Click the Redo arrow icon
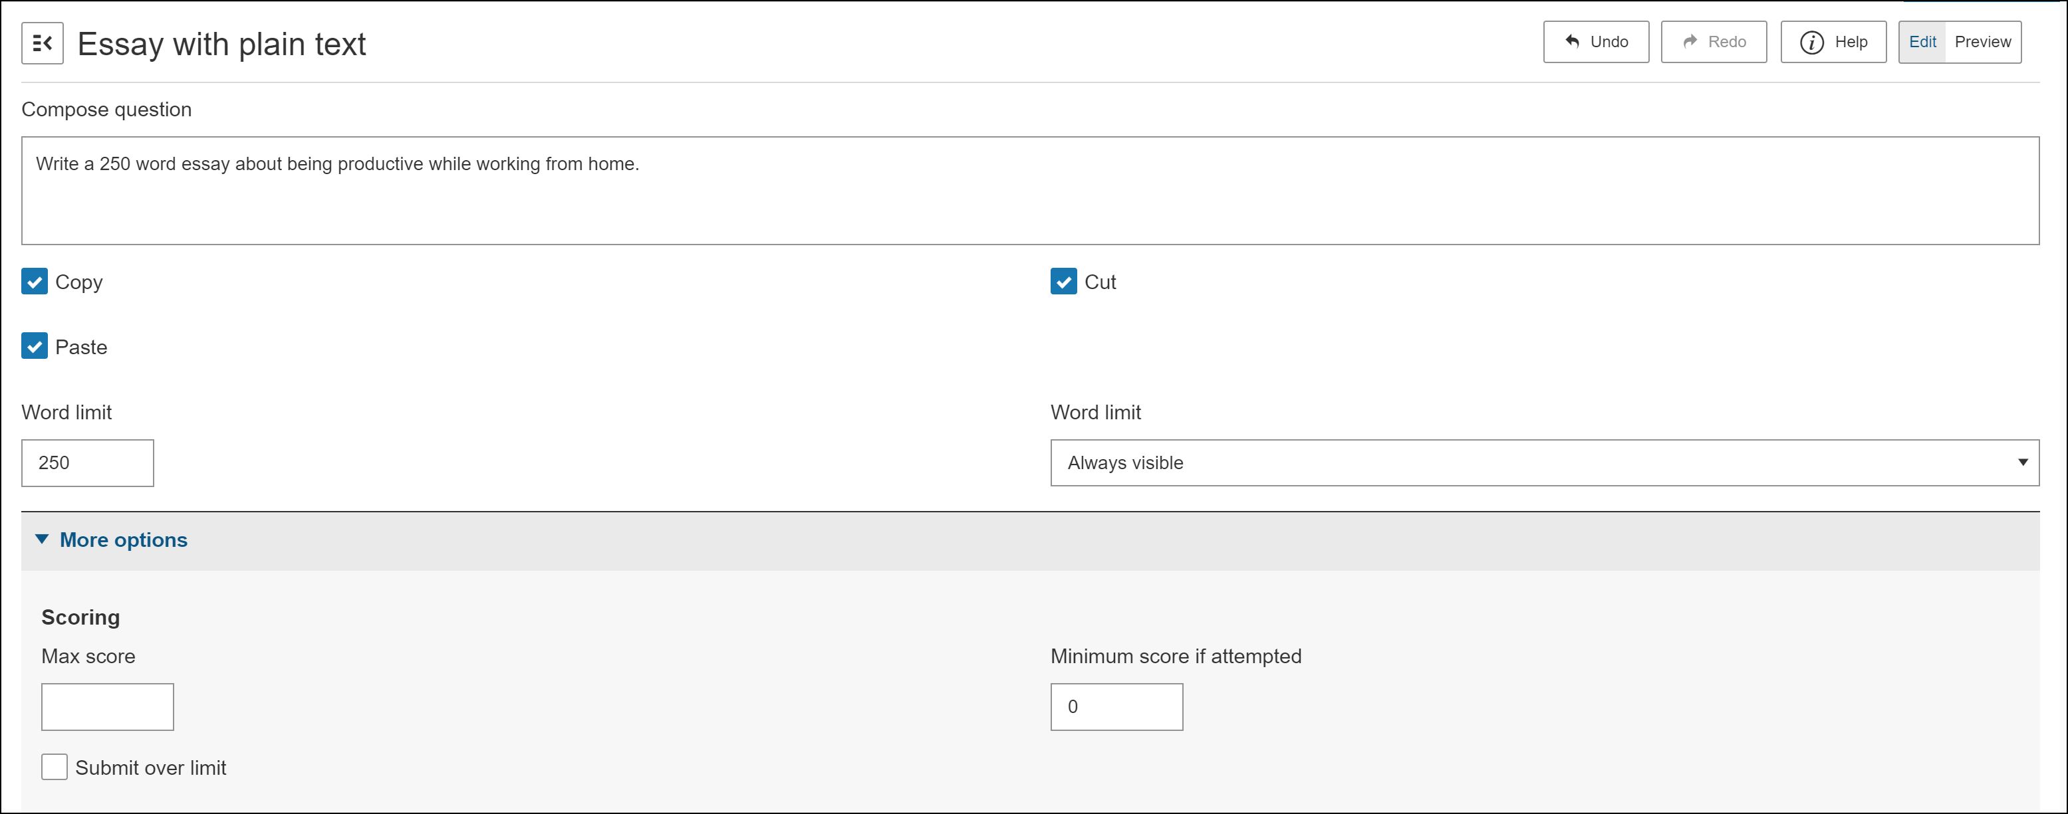Screen dimensions: 2068x814 (1690, 42)
